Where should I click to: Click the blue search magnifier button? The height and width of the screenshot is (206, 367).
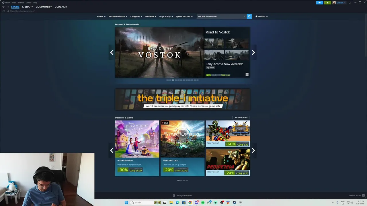[249, 16]
